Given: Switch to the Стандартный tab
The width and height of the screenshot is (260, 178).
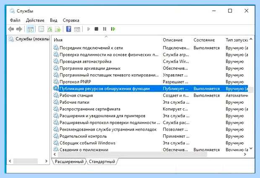Looking at the screenshot, I should click(x=102, y=162).
